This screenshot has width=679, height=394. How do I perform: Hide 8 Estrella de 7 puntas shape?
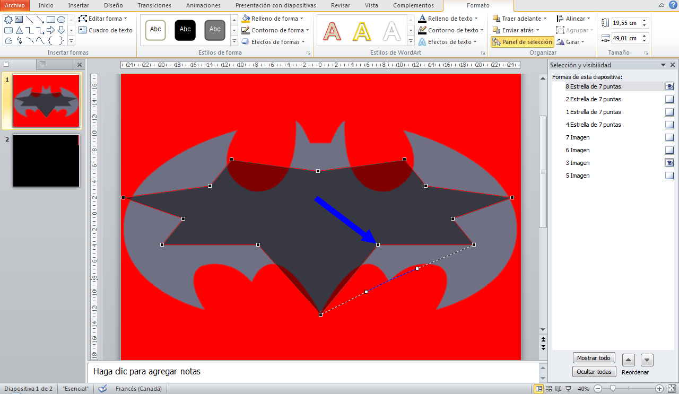669,86
